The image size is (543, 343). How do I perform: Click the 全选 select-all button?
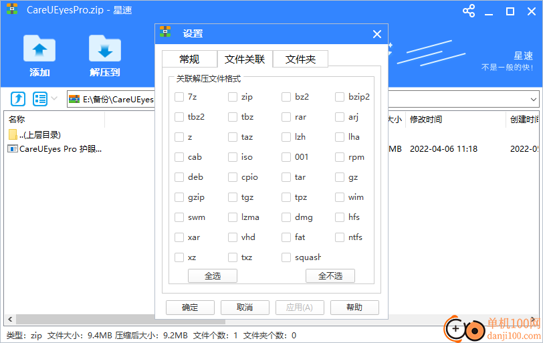click(x=213, y=276)
